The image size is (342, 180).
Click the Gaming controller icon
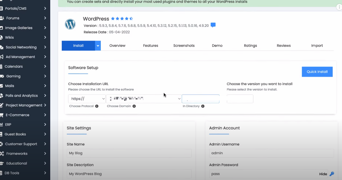click(2, 76)
